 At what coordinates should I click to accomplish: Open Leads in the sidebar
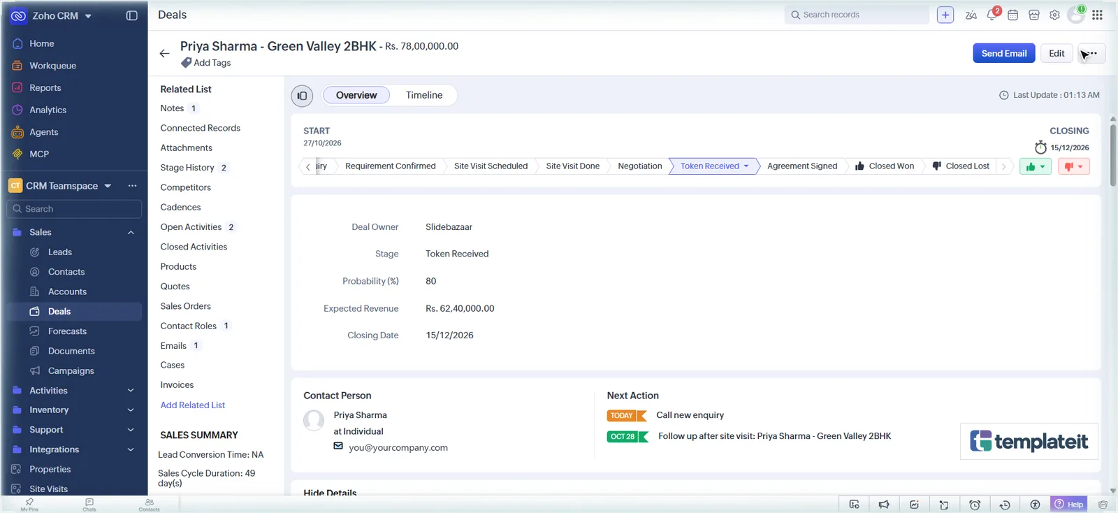coord(60,252)
